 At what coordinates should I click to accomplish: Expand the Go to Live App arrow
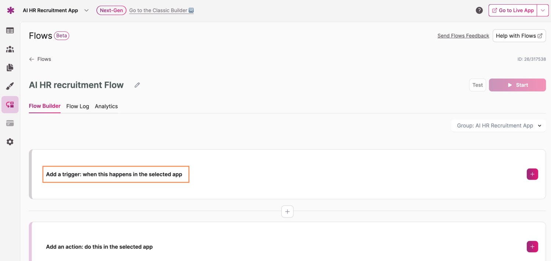click(543, 10)
